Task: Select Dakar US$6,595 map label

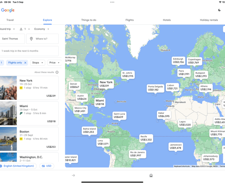Action: pyautogui.click(x=164, y=115)
